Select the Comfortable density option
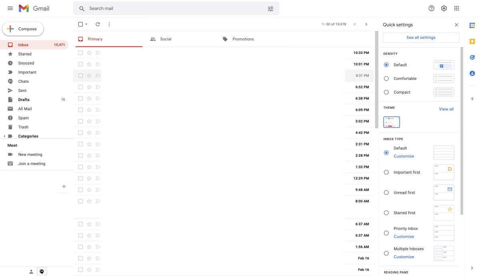480x276 pixels. (x=386, y=78)
